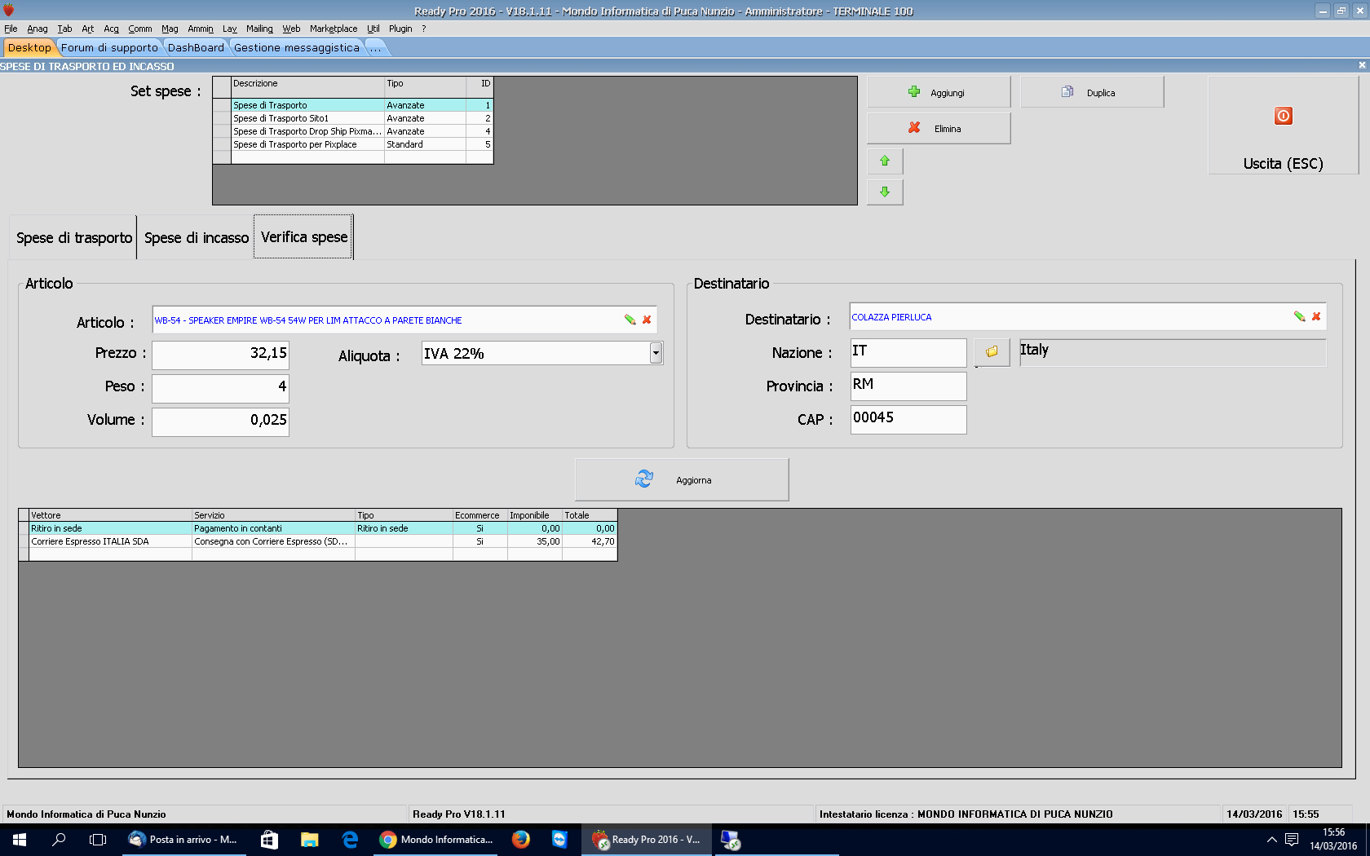The height and width of the screenshot is (856, 1370).
Task: Click the remote desktop icon on the taskbar
Action: 731,839
